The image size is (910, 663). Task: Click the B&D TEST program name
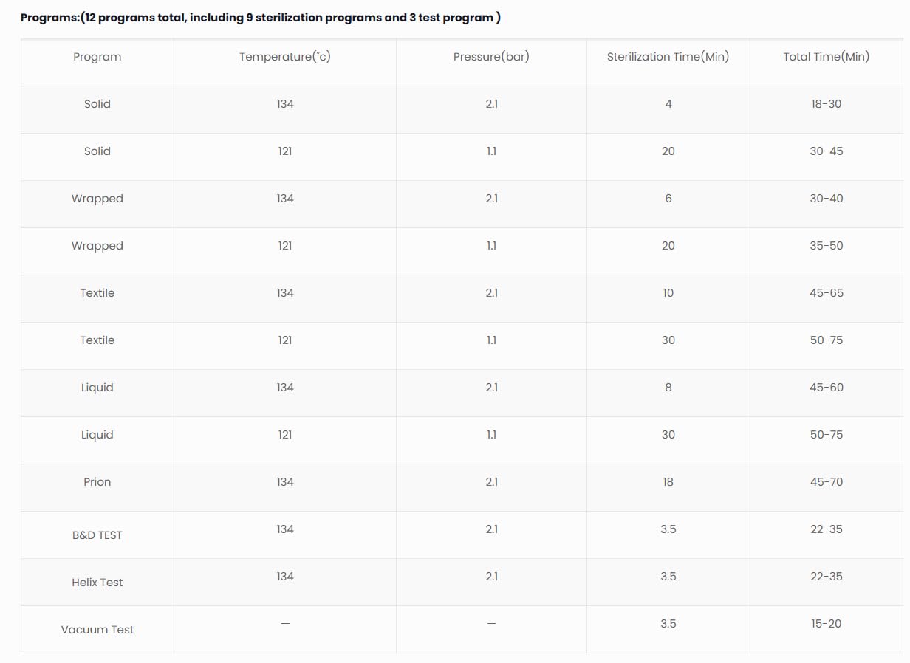[97, 535]
